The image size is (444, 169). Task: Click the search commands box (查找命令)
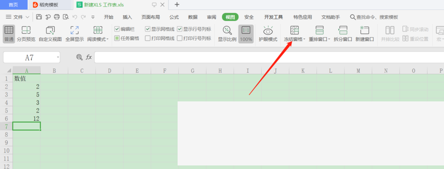374,17
